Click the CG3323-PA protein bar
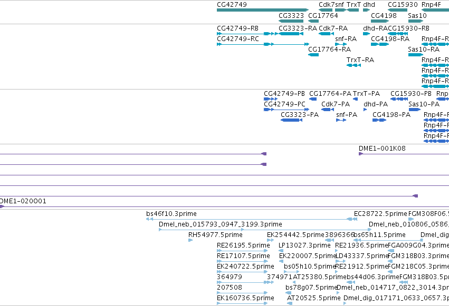449x306 pixels. [x=291, y=120]
